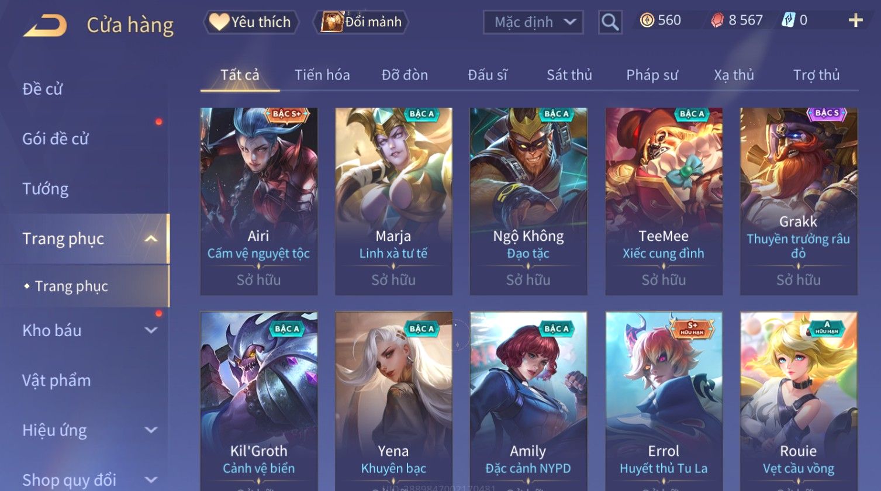Open Gói đề cử in sidebar
Viewport: 881px width, 491px height.
coord(56,139)
